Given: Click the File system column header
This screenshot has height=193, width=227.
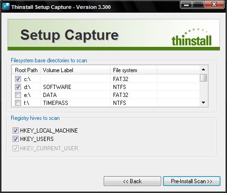Looking at the screenshot, I should click(x=134, y=70).
